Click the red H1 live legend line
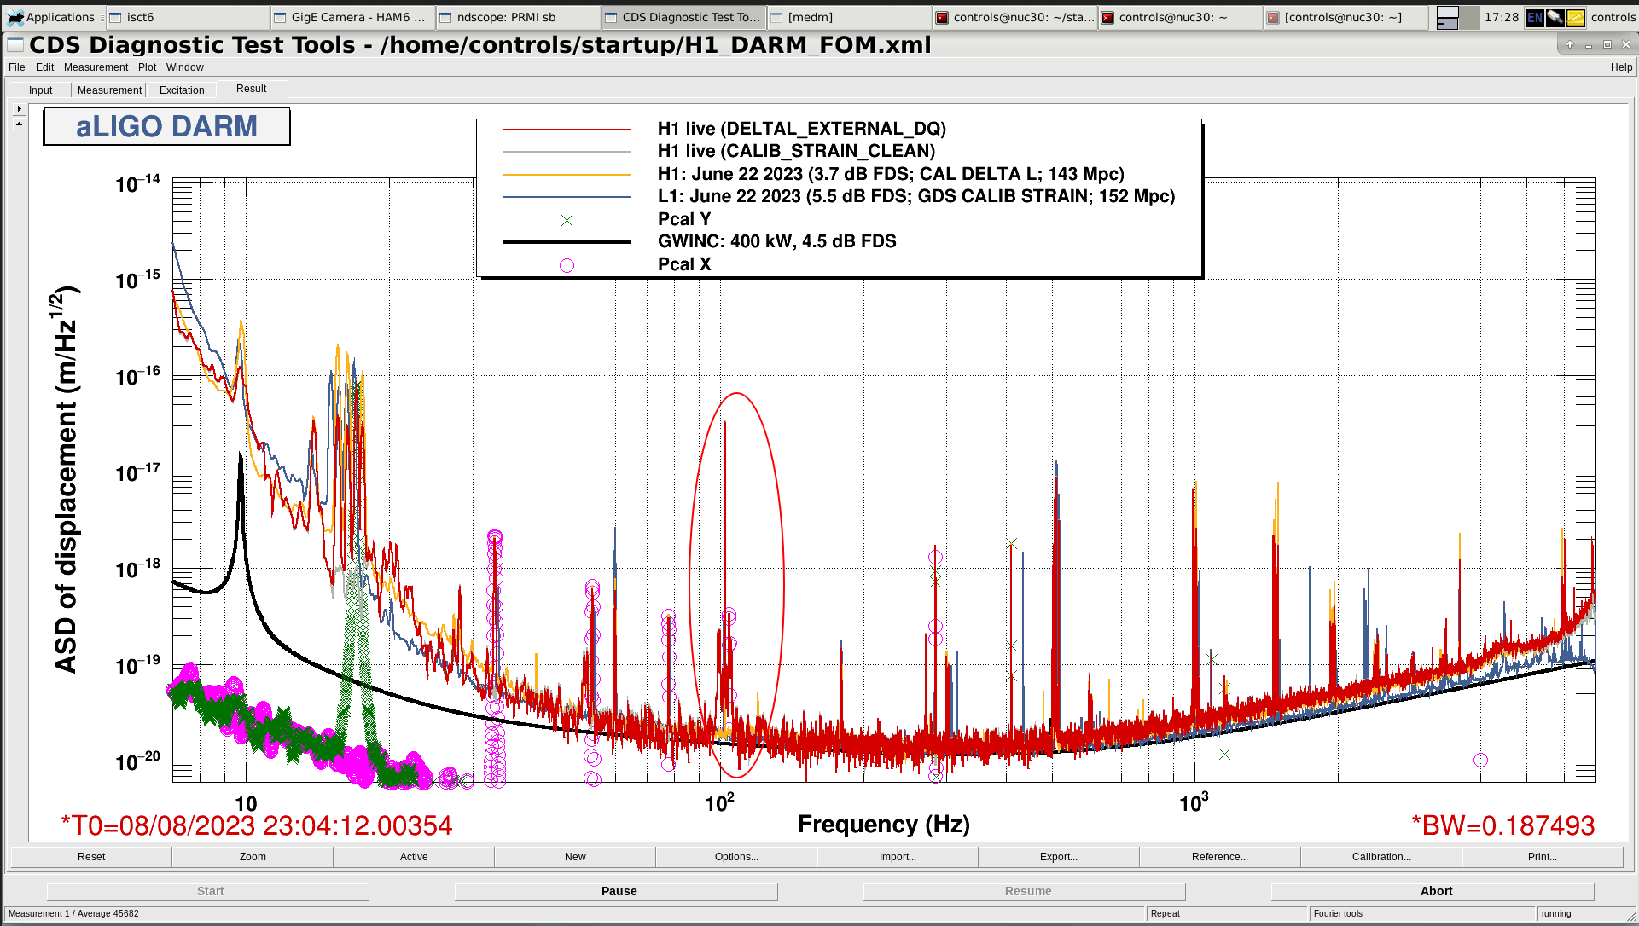The width and height of the screenshot is (1639, 926). pos(567,130)
